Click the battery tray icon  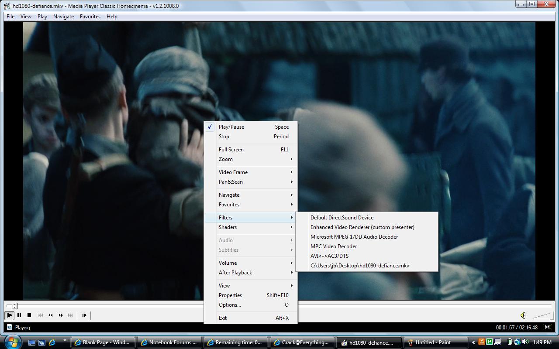click(x=510, y=342)
